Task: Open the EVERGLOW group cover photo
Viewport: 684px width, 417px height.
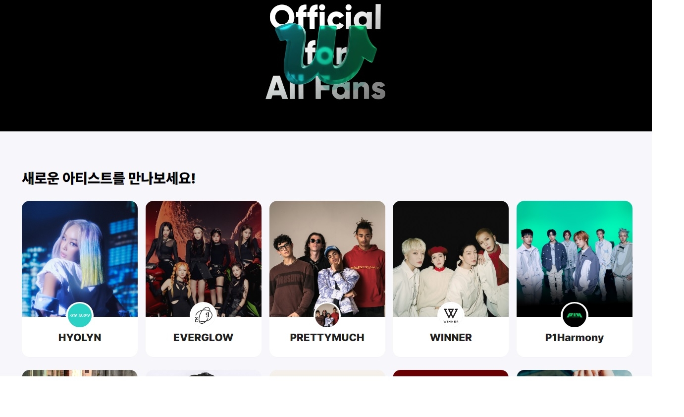Action: point(204,258)
